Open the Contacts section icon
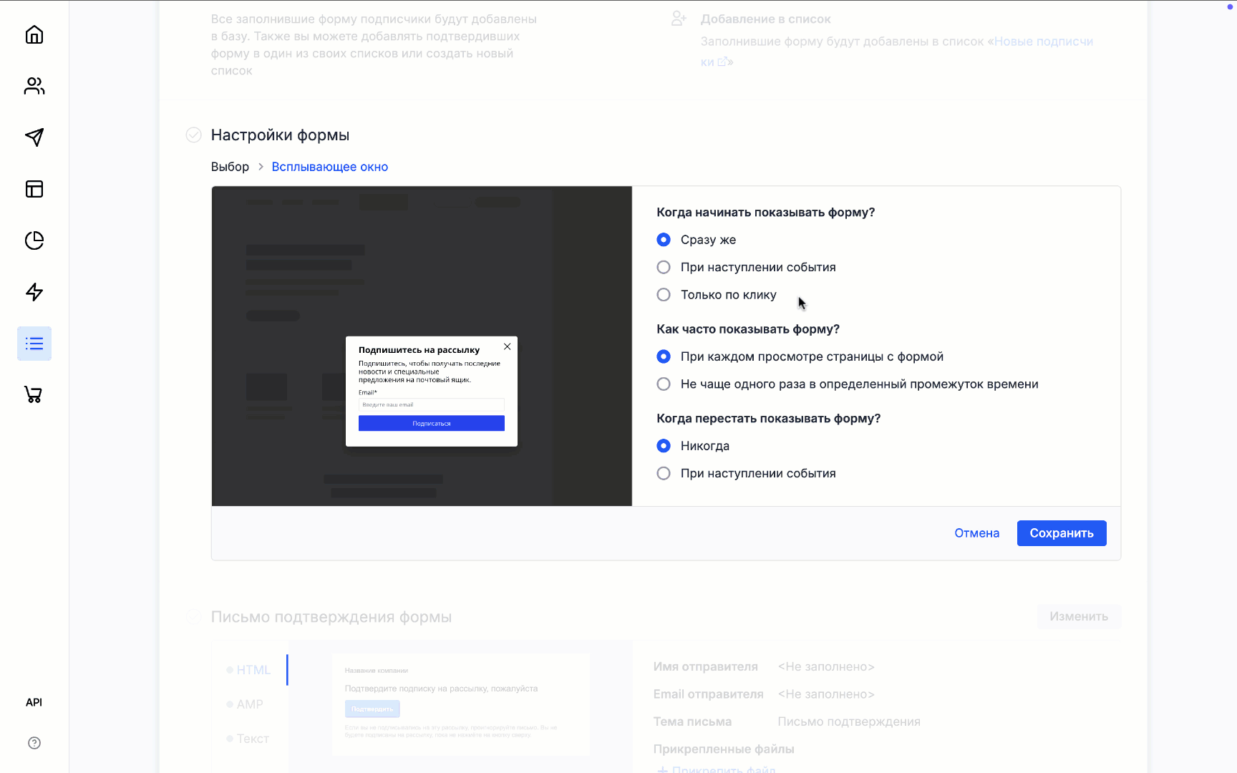The image size is (1237, 773). (34, 86)
